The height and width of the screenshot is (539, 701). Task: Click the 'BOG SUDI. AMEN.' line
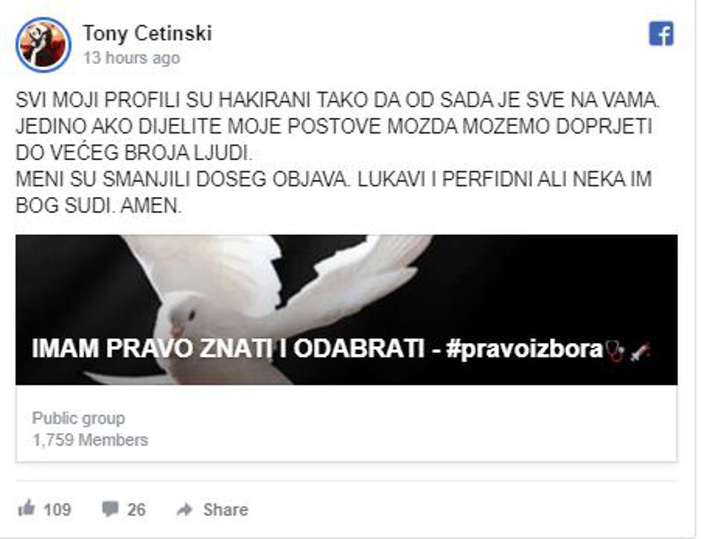pyautogui.click(x=98, y=206)
